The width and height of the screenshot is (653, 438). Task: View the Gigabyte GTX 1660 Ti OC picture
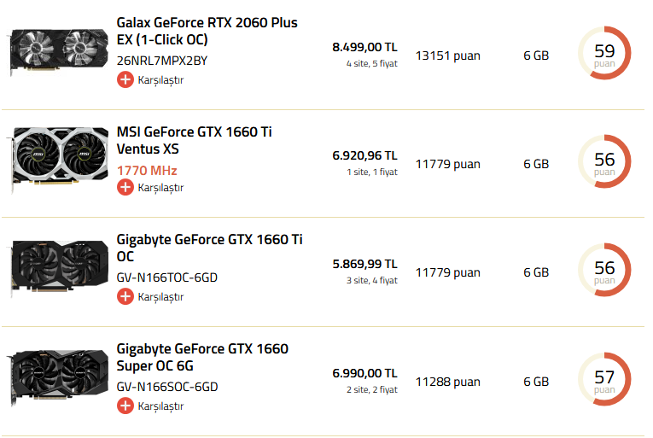58,268
